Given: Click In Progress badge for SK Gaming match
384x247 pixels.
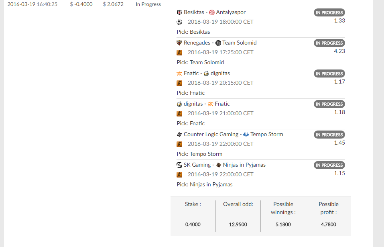Looking at the screenshot, I should pos(329,165).
